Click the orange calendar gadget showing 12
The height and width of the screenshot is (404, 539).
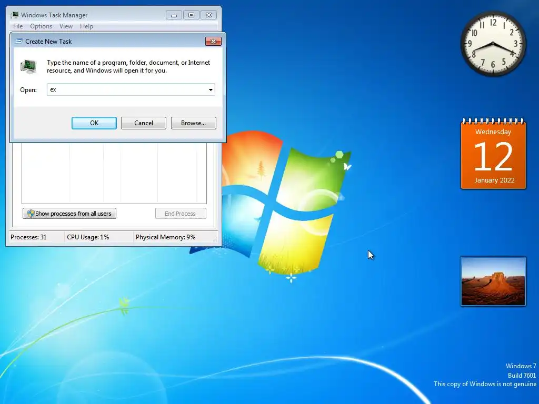(x=493, y=154)
